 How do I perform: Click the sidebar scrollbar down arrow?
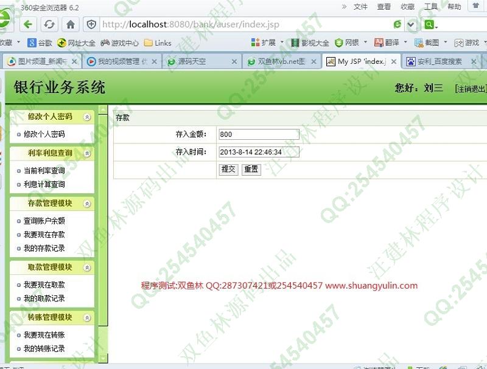click(103, 359)
